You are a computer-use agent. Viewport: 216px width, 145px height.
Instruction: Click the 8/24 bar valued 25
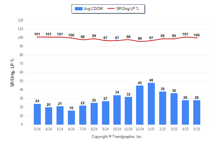coord(94,114)
